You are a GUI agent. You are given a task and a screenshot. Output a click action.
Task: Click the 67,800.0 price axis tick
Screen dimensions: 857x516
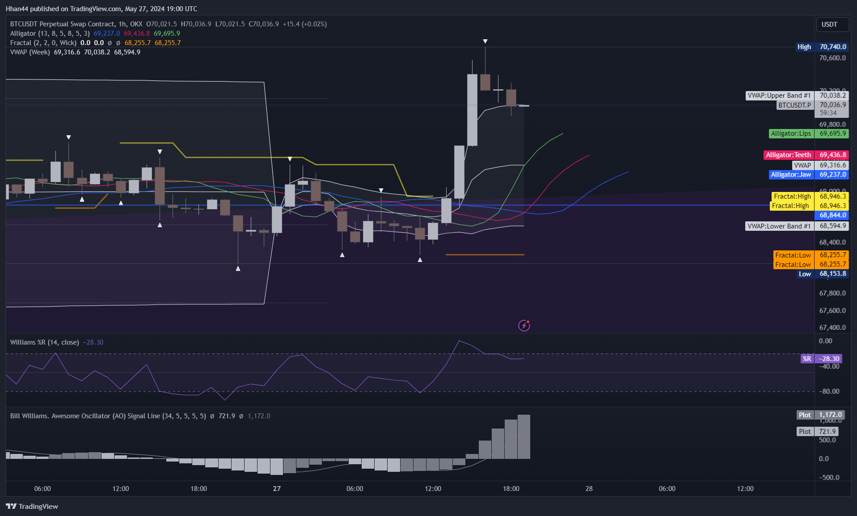pyautogui.click(x=832, y=293)
